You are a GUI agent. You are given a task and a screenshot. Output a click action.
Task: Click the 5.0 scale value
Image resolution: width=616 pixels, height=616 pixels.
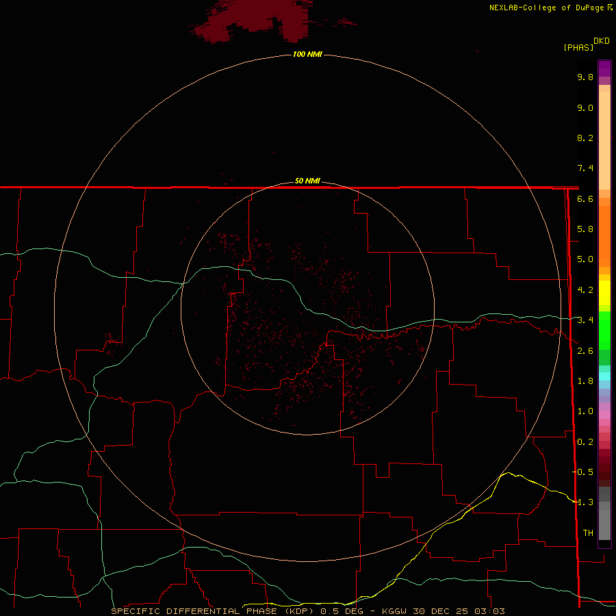585,259
